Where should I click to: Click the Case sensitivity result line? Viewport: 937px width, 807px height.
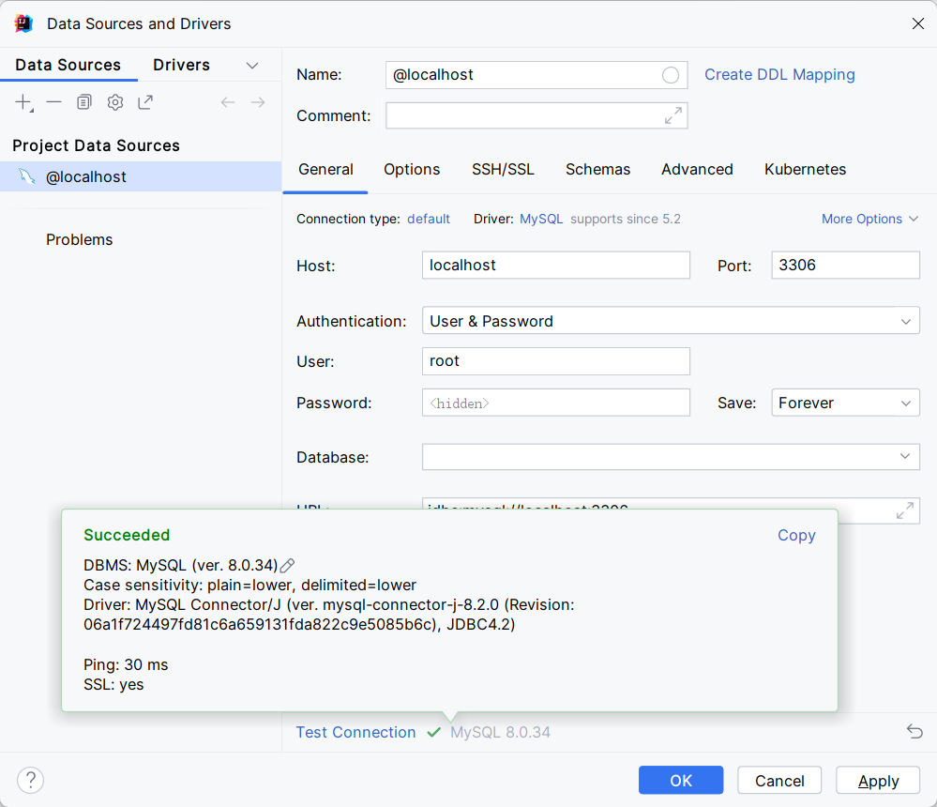click(x=249, y=585)
